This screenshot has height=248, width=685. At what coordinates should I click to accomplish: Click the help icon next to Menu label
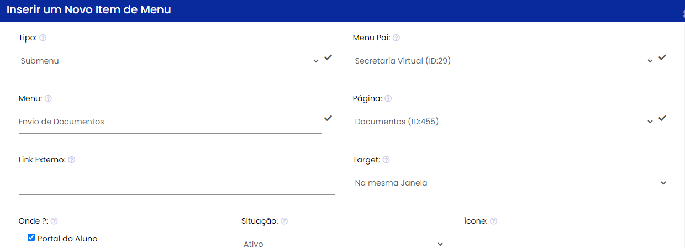point(48,99)
